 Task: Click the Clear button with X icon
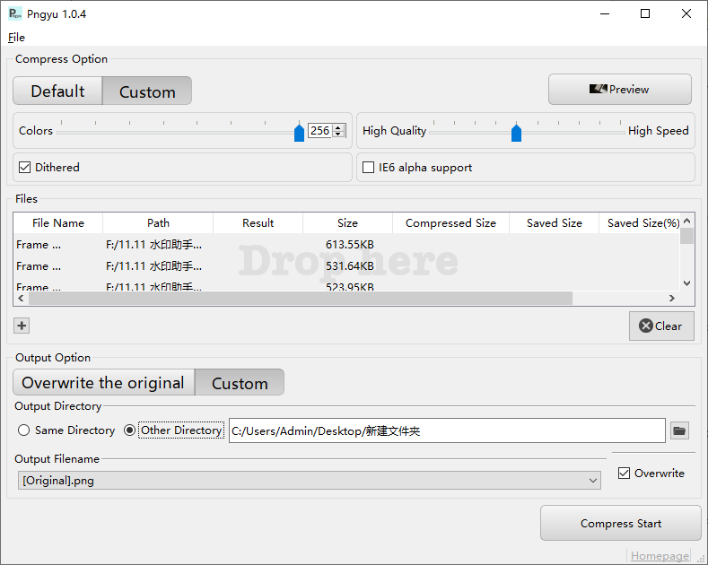(660, 326)
